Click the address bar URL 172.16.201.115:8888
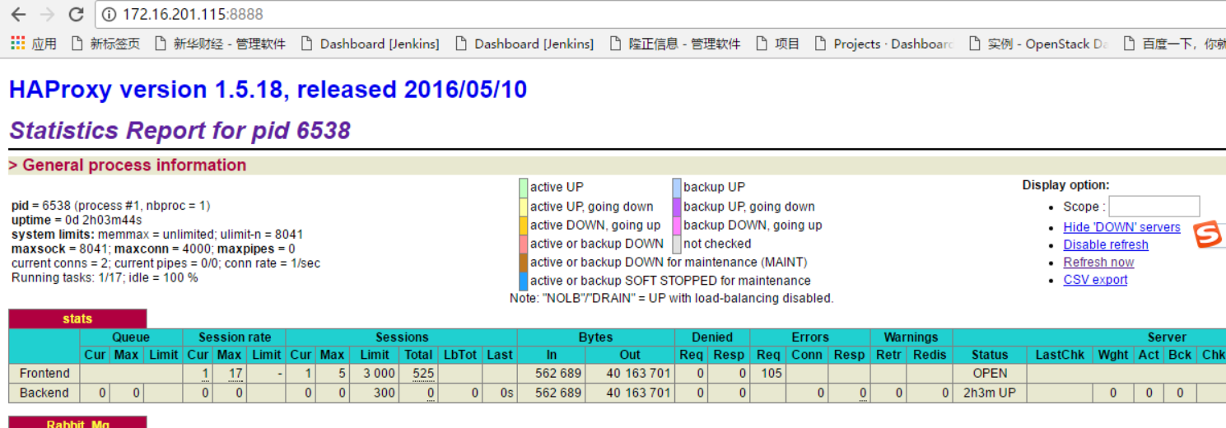1226x428 pixels. click(x=193, y=15)
